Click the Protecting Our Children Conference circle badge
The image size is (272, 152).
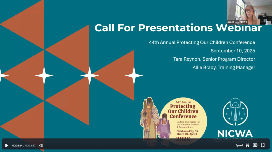click(x=183, y=121)
